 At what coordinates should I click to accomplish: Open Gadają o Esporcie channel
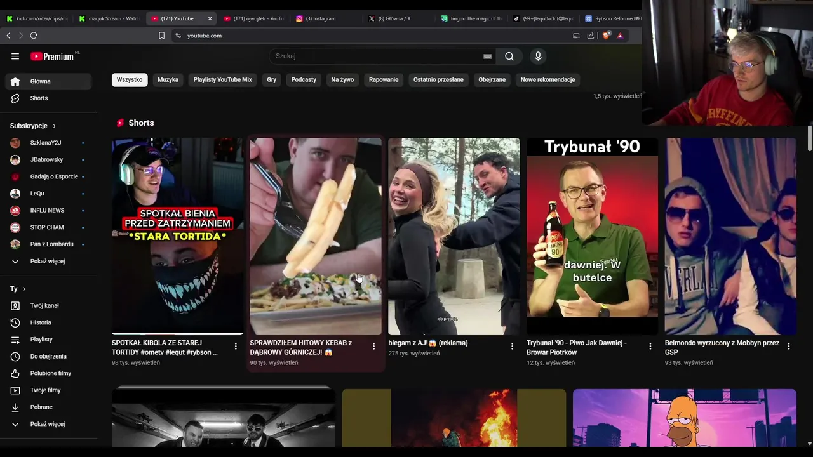coord(49,176)
